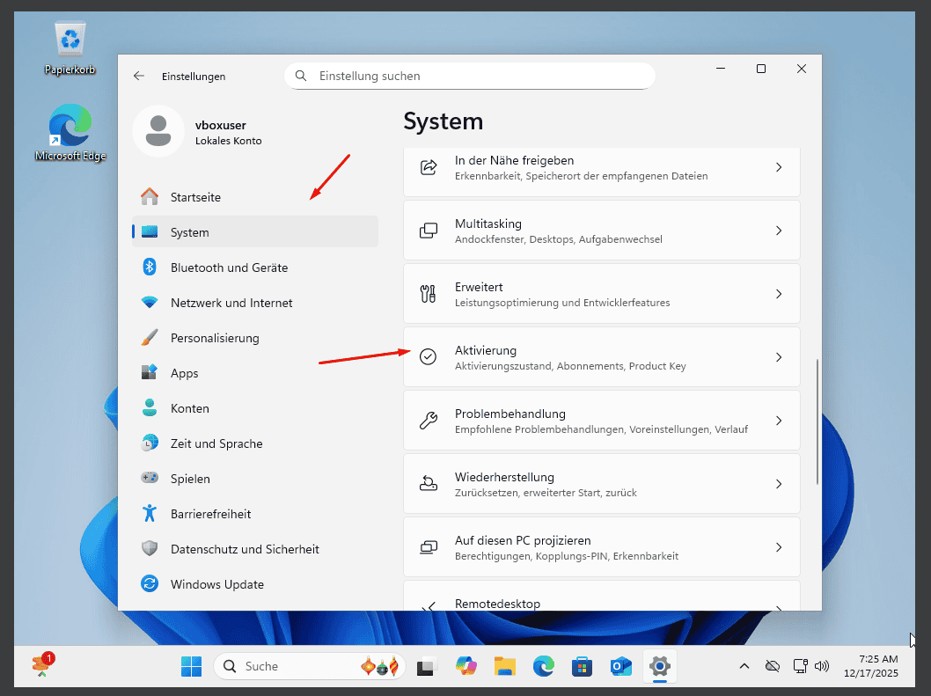Click the back arrow in Einstellungen
Viewport: 931px width, 696px height.
pyautogui.click(x=139, y=77)
